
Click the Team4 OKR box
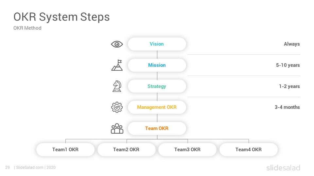pyautogui.click(x=249, y=150)
